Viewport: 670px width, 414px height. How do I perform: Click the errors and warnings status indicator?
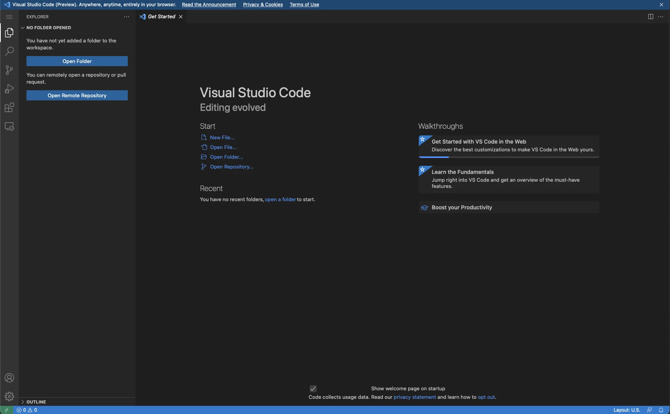pyautogui.click(x=27, y=410)
